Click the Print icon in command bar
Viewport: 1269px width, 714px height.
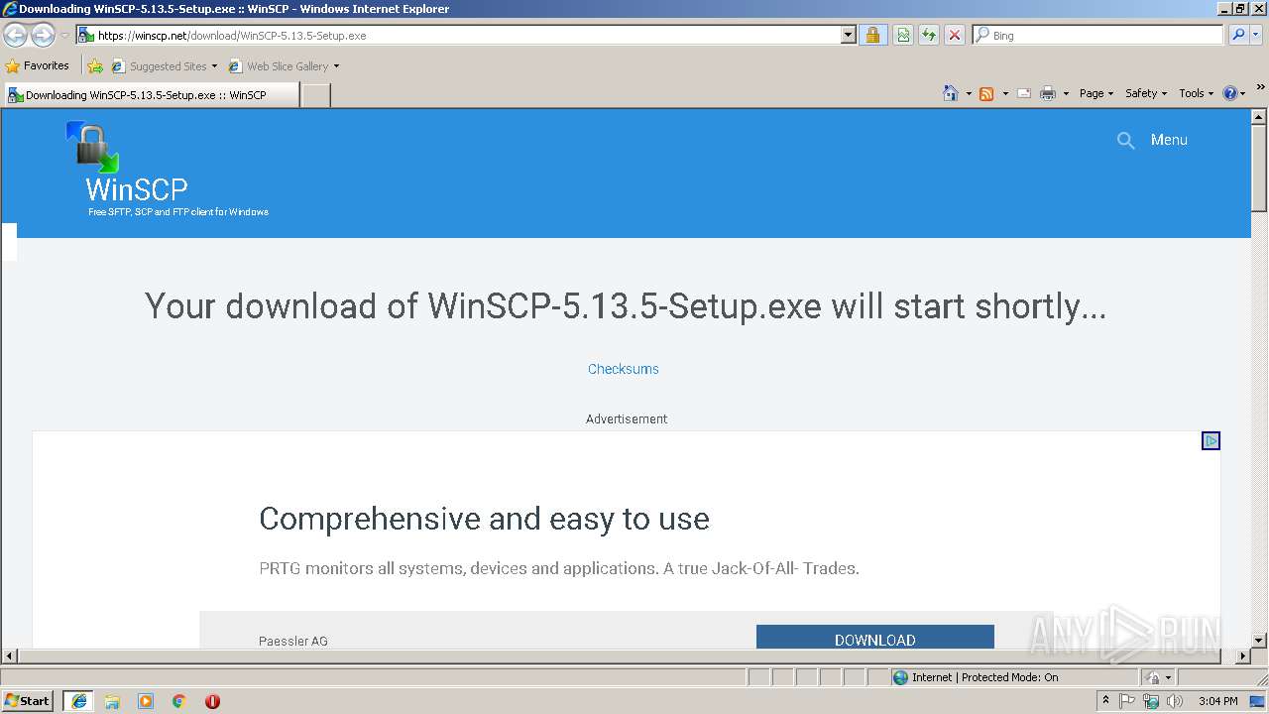(x=1048, y=93)
